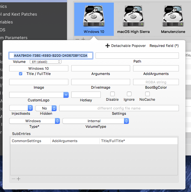The height and width of the screenshot is (192, 191).
Task: Click the Path input field
Action: point(137,56)
